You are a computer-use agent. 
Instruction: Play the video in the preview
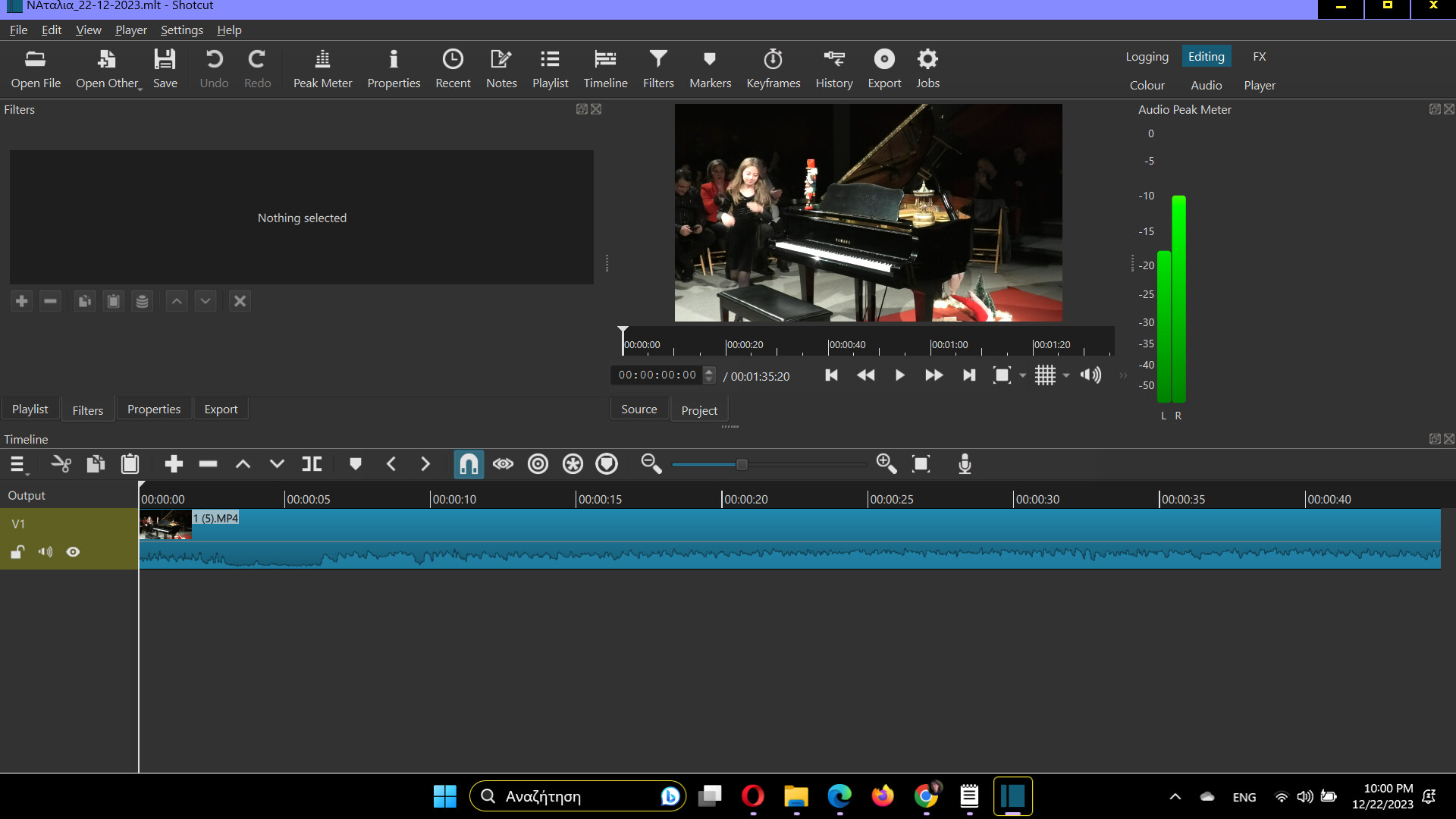(x=899, y=375)
